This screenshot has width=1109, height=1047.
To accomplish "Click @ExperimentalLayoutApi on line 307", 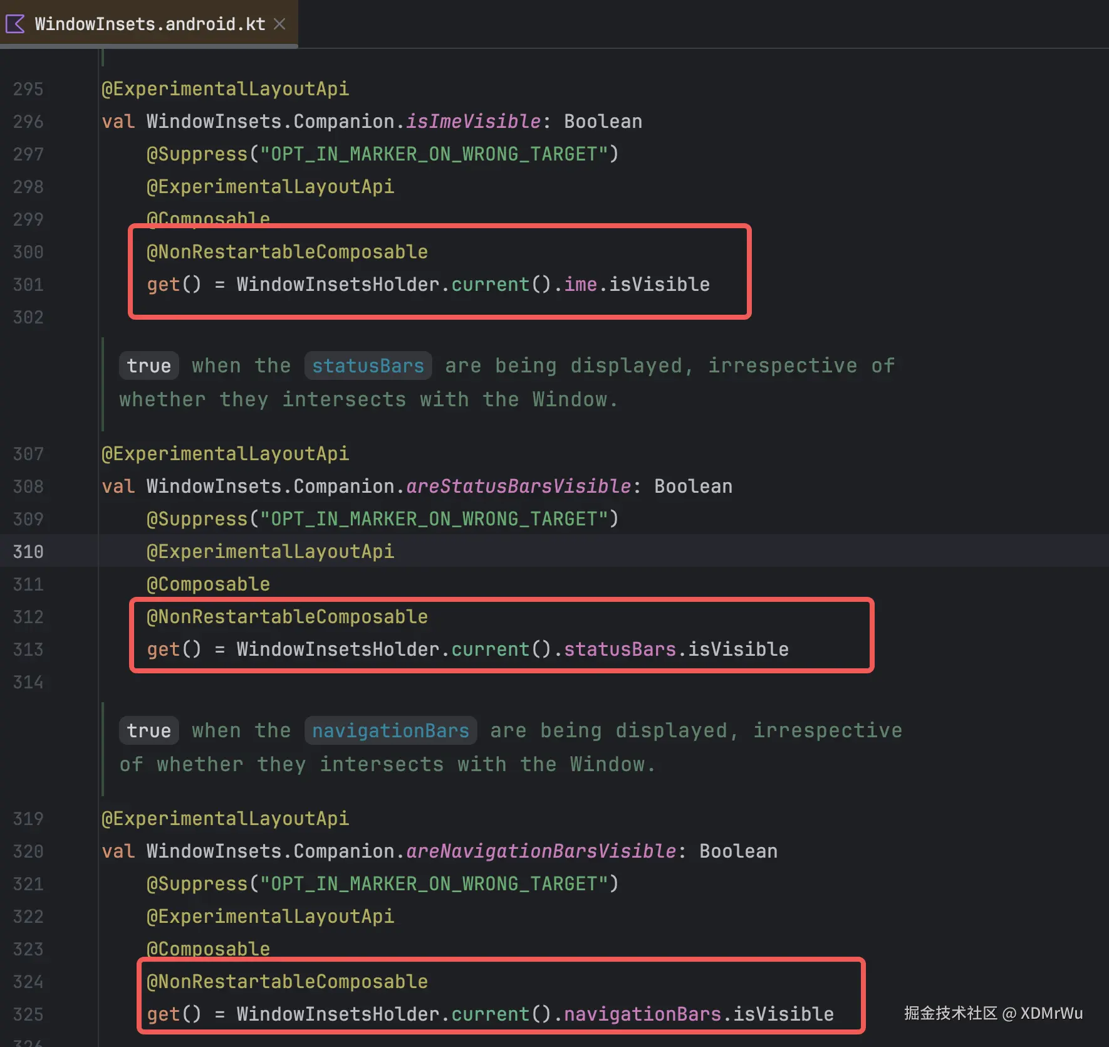I will click(225, 453).
